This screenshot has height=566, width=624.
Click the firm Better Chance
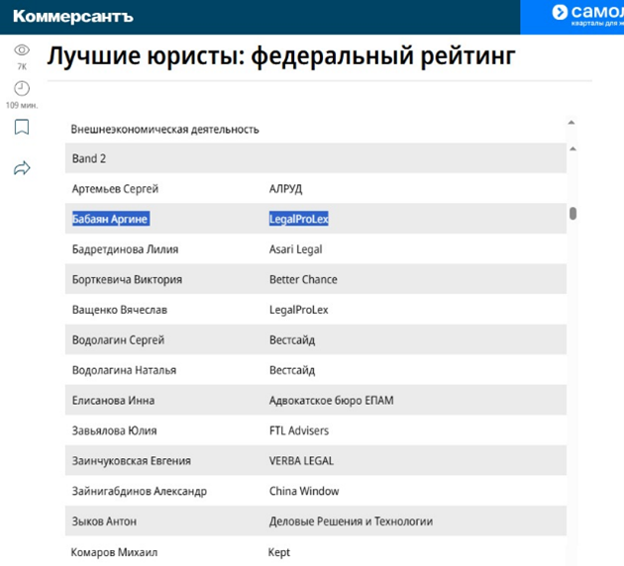pyautogui.click(x=303, y=279)
